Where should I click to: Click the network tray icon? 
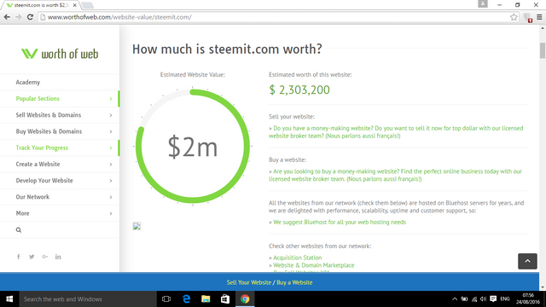coord(474,299)
